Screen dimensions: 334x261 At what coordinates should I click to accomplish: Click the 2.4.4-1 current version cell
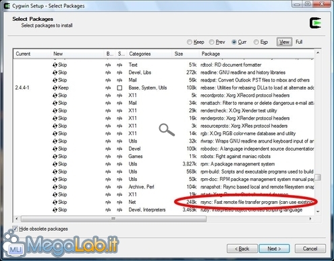point(22,88)
